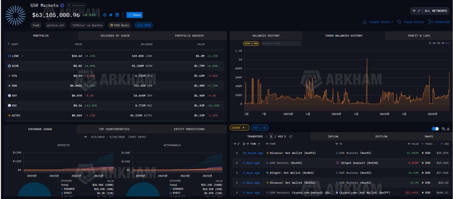Viewport: 453px width, 199px height.
Task: Sort portfolio by the ASSET filter arrow
Action: (9, 44)
